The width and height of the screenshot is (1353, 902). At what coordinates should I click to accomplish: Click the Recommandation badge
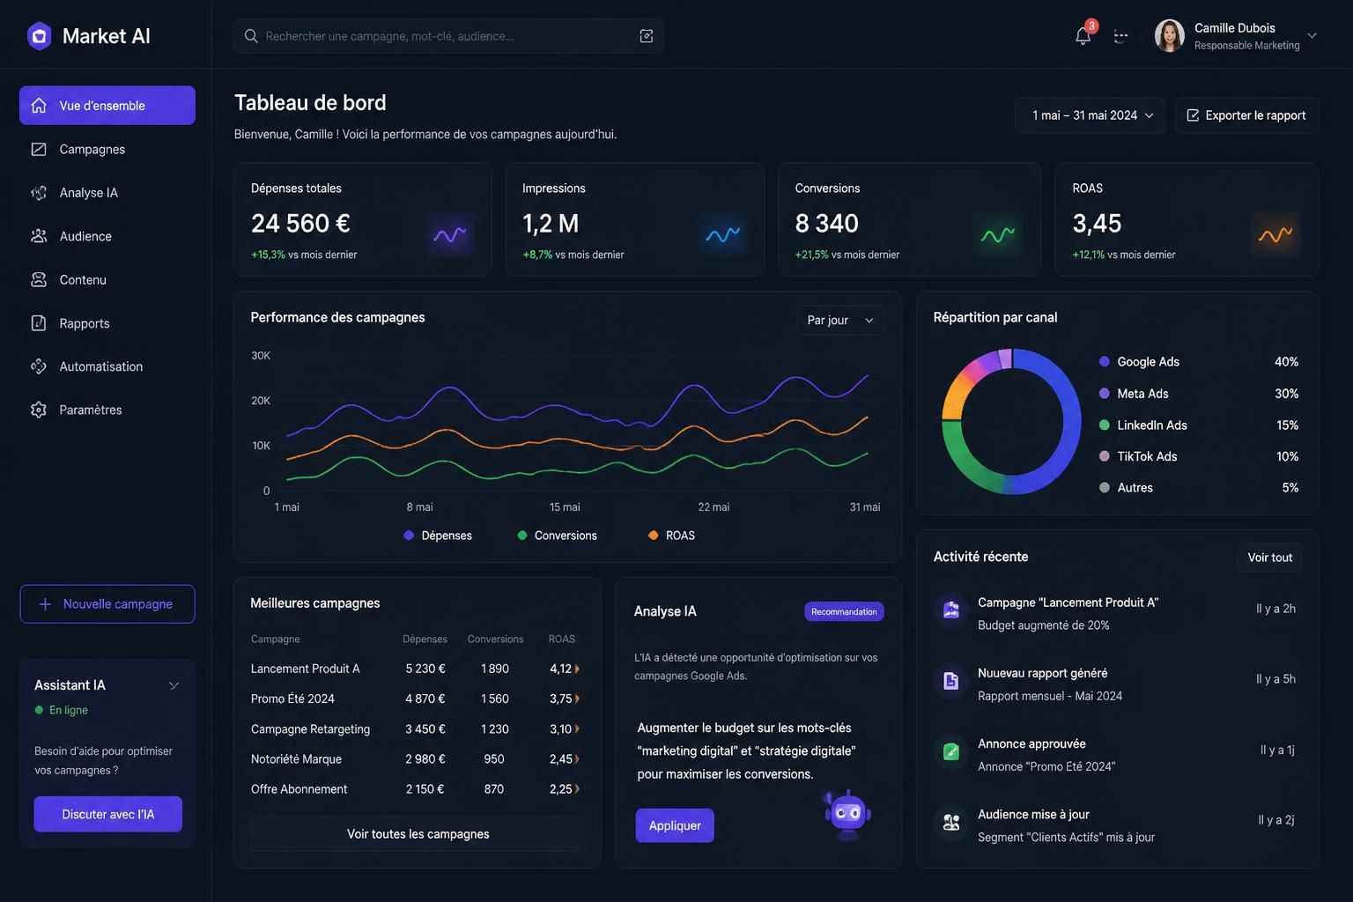coord(844,611)
